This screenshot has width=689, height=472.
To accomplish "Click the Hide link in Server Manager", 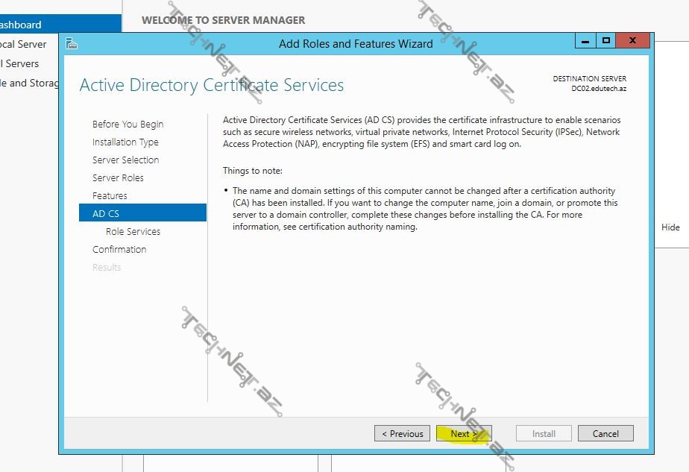I will 670,227.
